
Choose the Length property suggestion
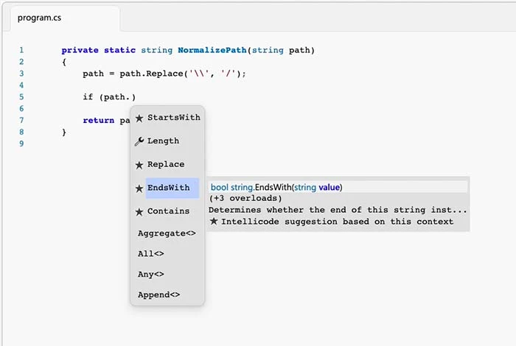click(163, 141)
